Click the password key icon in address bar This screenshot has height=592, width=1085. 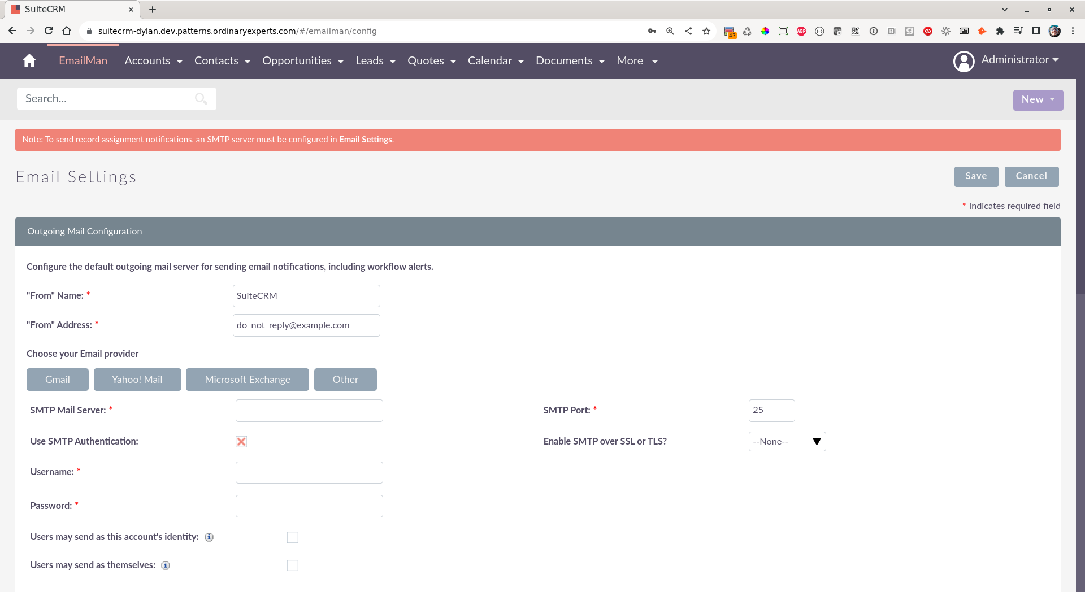tap(652, 31)
